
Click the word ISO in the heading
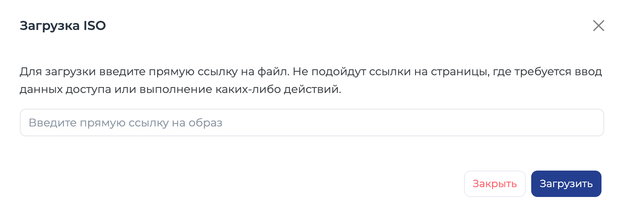click(x=94, y=26)
